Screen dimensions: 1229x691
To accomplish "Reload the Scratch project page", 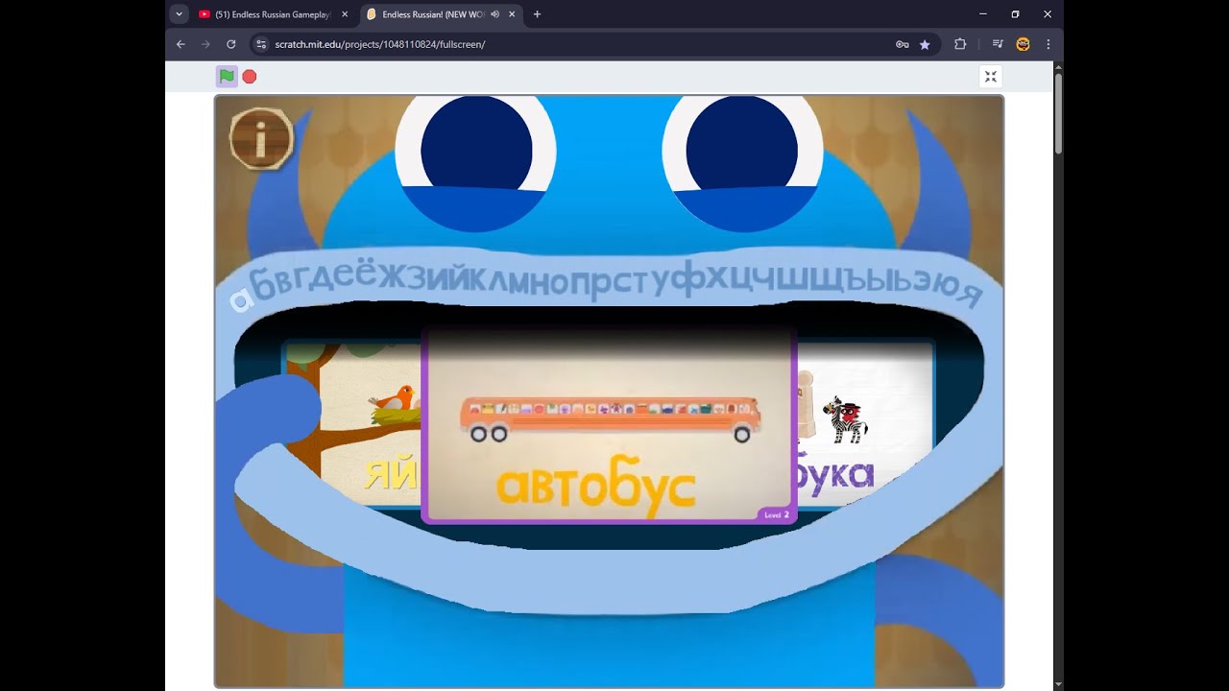I will point(230,44).
